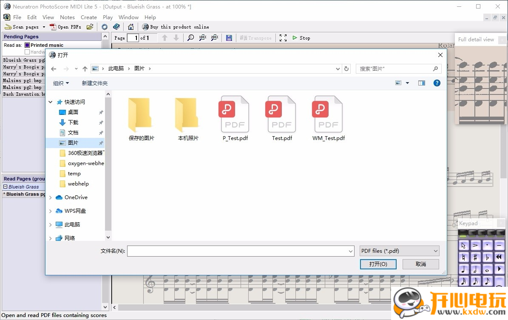Open the Create menu
This screenshot has width=508, height=320.
(x=88, y=17)
